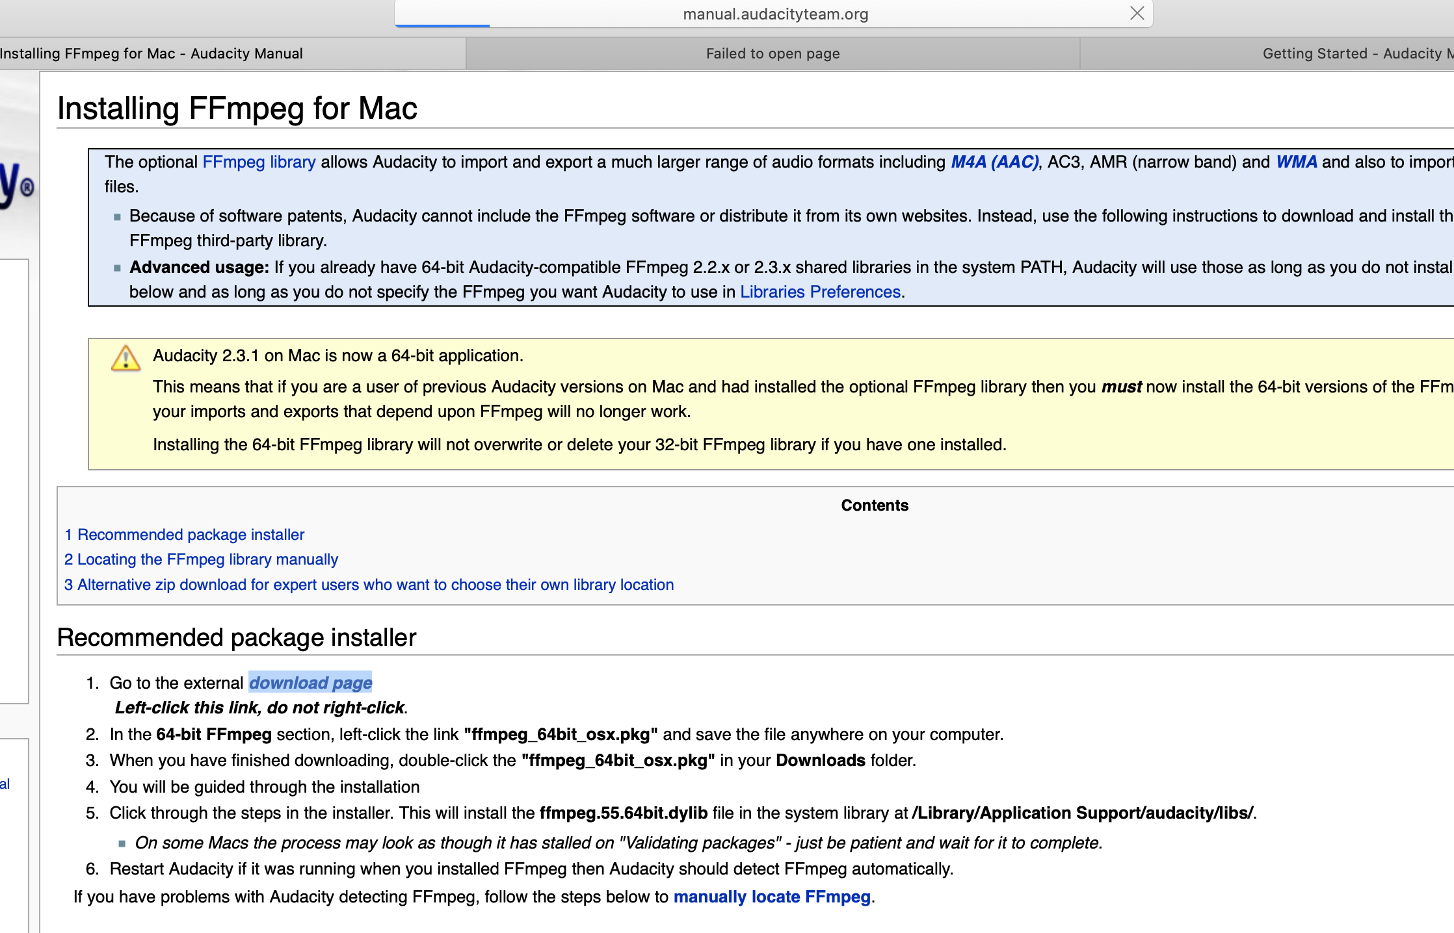Follow the manually locate FFmpeg link
The height and width of the screenshot is (933, 1454).
[772, 897]
